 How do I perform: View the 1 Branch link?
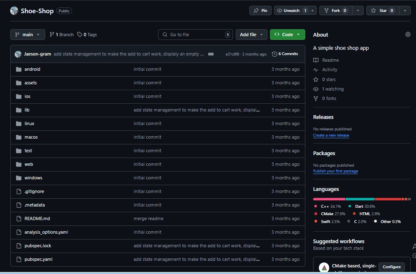[62, 35]
